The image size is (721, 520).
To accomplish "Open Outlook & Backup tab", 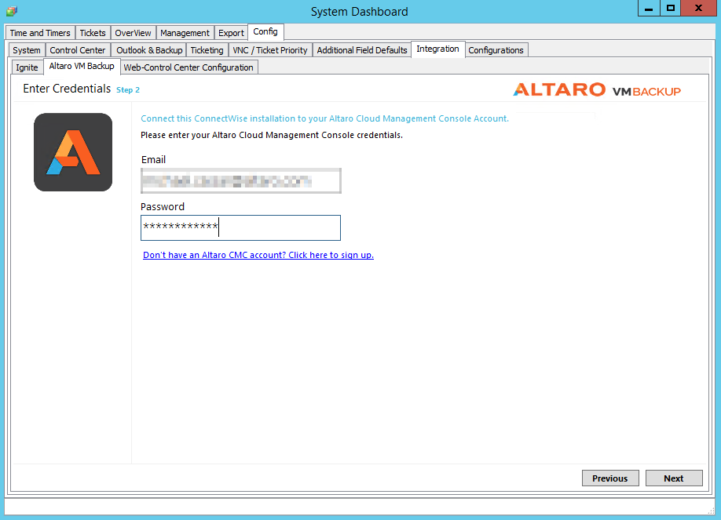I will click(149, 50).
